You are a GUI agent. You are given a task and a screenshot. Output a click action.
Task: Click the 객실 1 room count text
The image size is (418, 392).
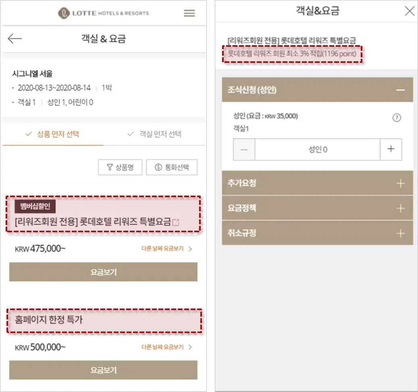[27, 102]
